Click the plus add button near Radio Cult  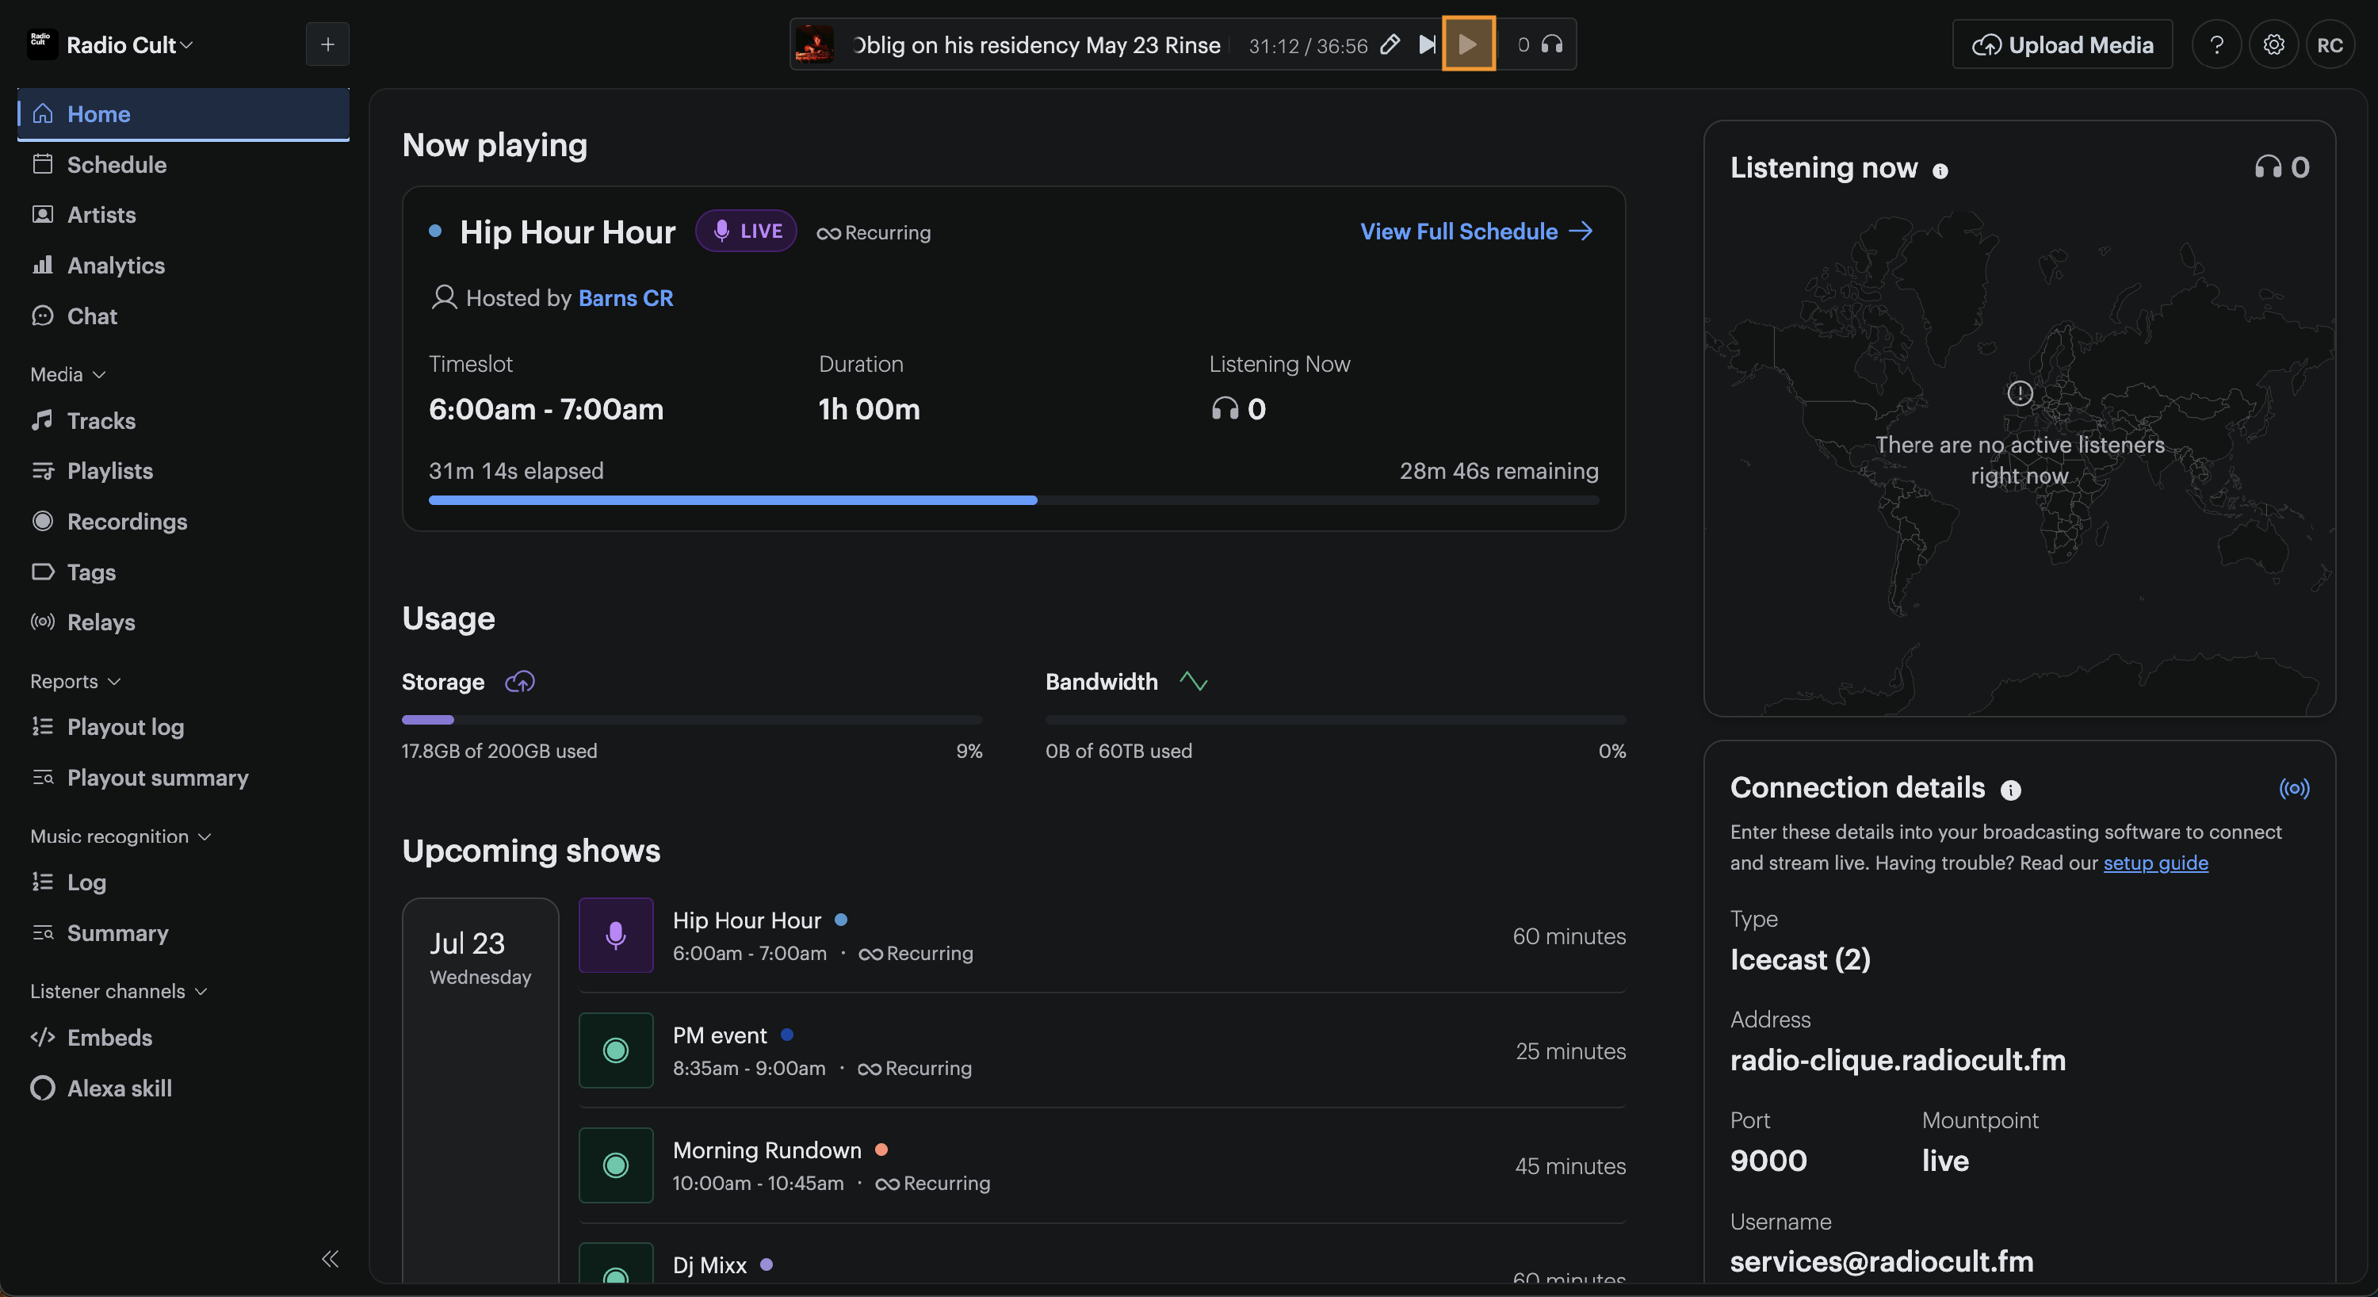pos(327,44)
